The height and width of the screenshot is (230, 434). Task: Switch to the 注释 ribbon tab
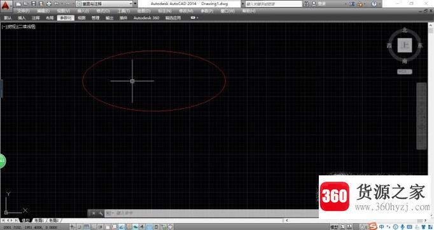(36, 18)
